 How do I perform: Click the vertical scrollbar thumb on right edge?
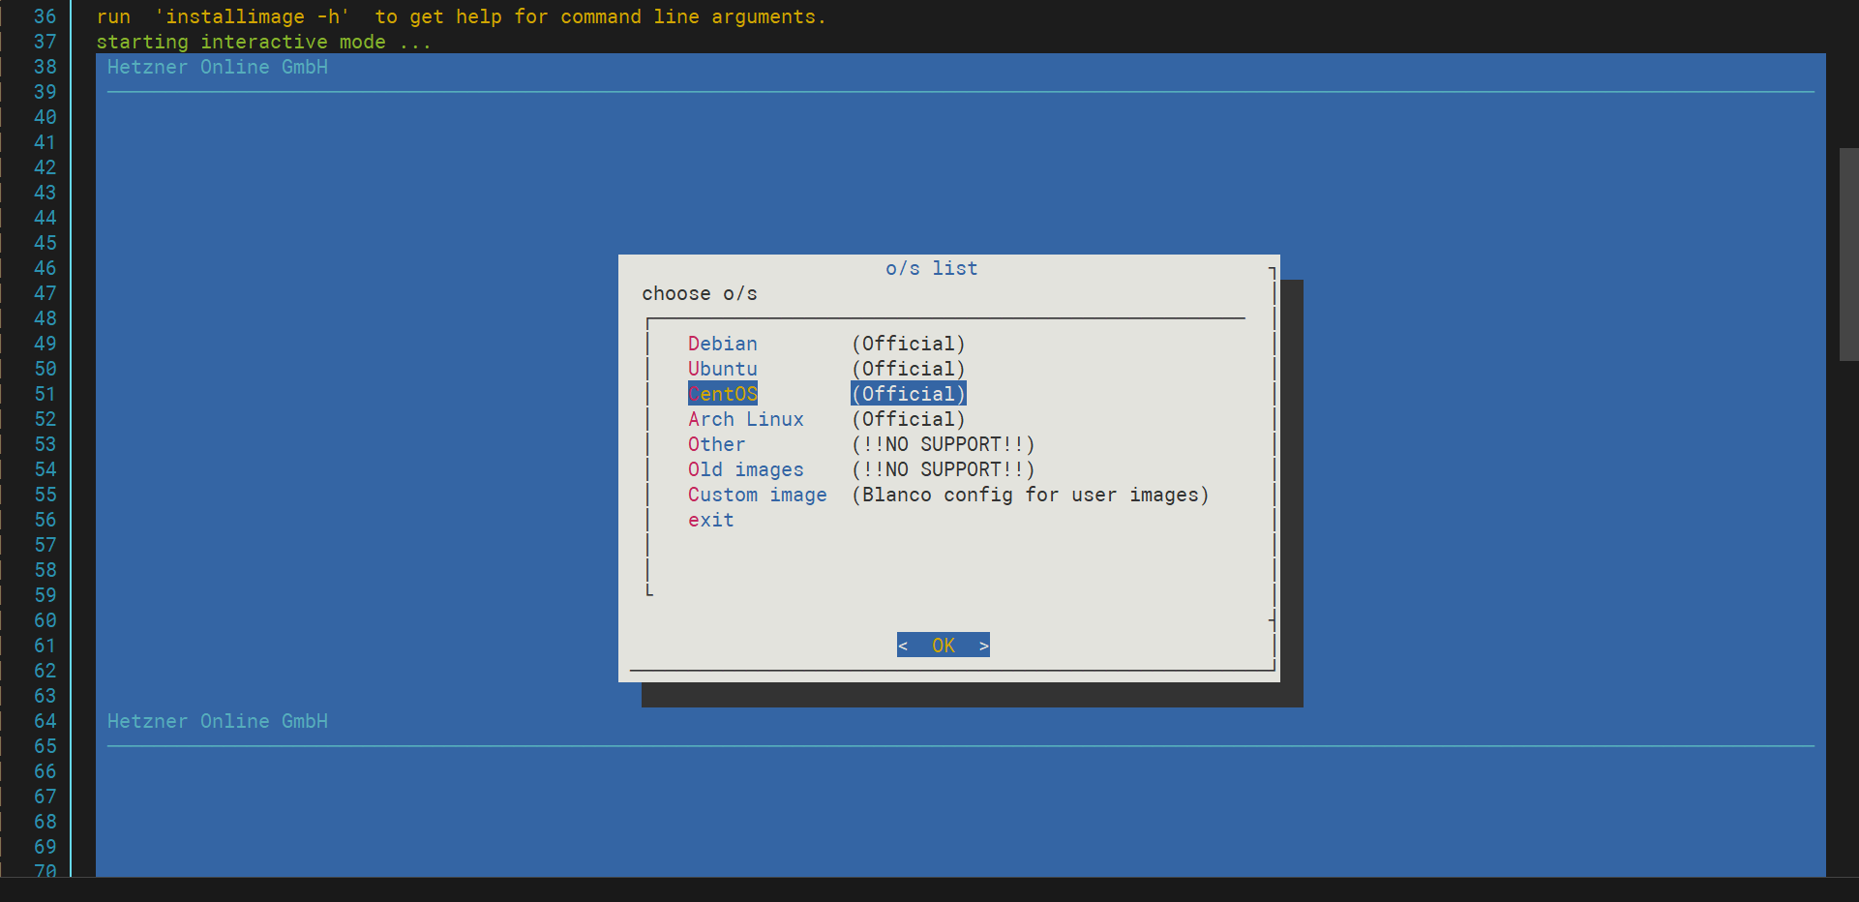point(1848,255)
